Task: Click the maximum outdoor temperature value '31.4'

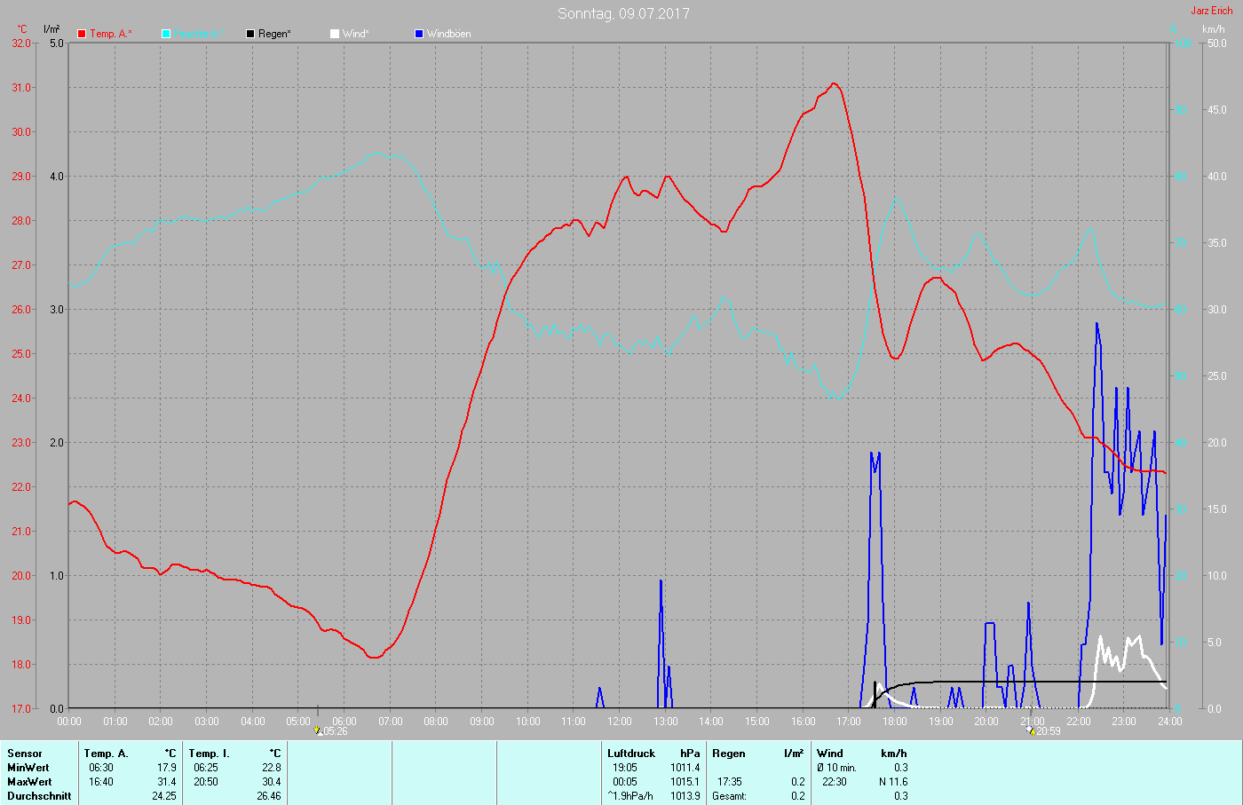Action: click(x=166, y=782)
